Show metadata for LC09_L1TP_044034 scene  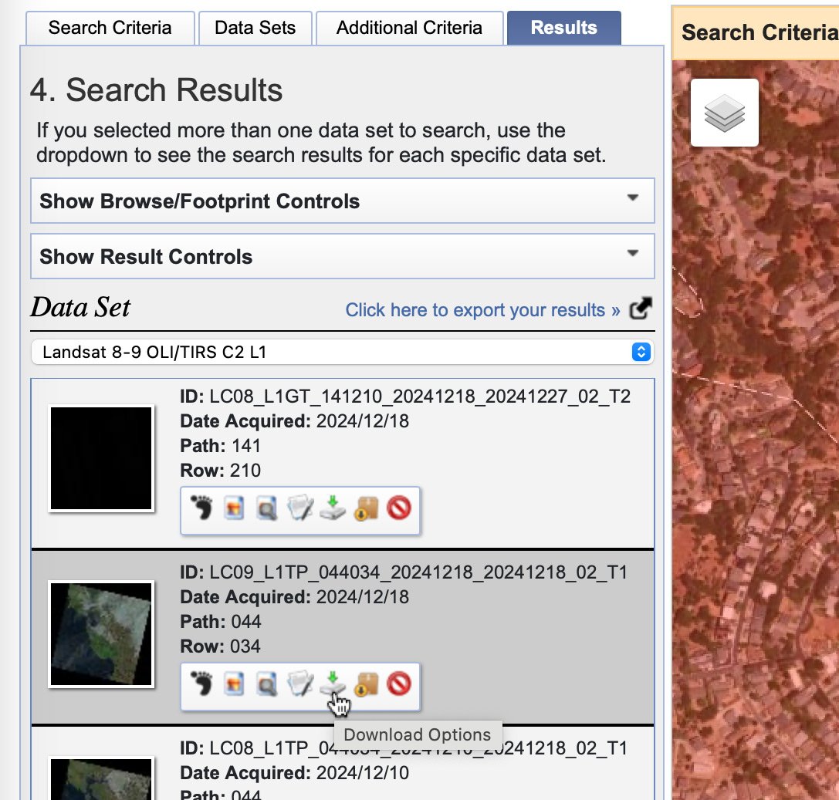(299, 684)
